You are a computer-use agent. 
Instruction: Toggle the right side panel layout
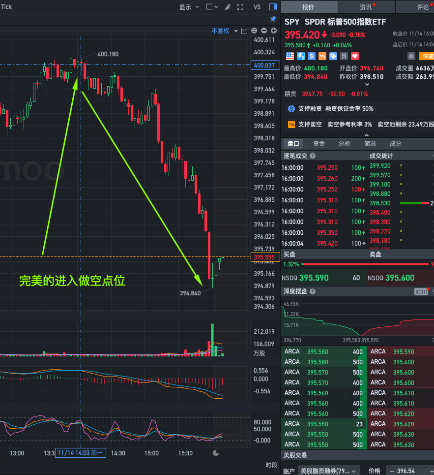coord(273,7)
